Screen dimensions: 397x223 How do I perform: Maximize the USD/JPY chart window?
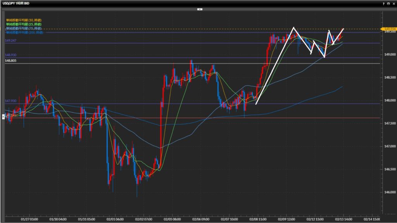[388, 3]
